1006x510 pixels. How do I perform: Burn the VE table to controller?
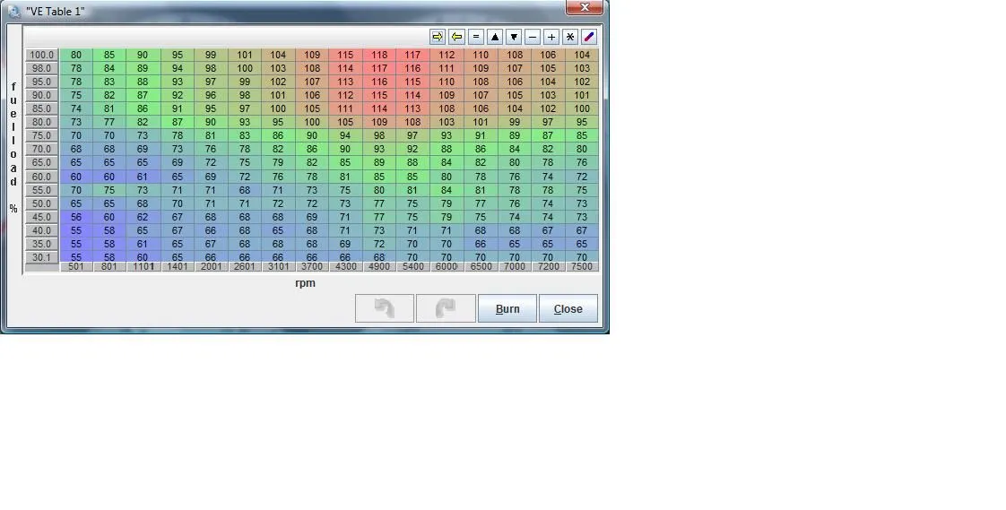[507, 308]
